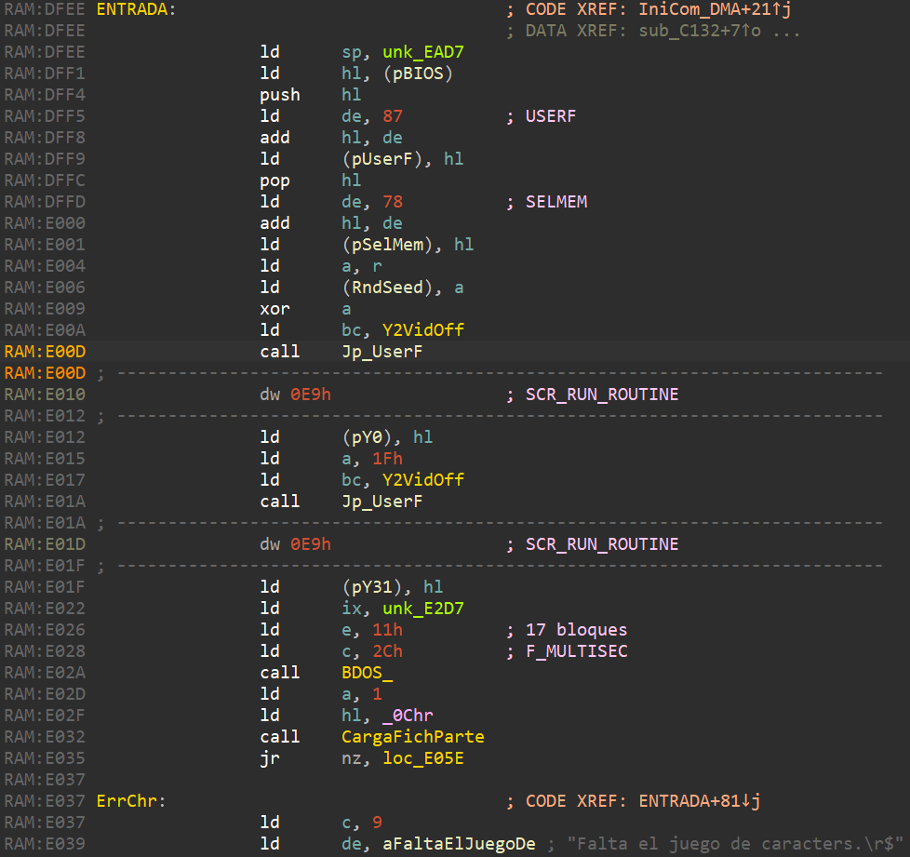Follow the call to BDOS_
This screenshot has height=857, width=910.
(x=367, y=673)
